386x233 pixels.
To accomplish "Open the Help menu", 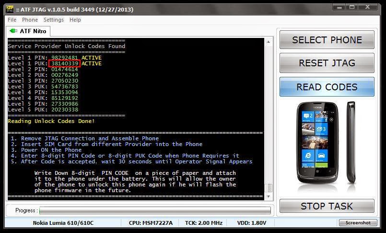I will 75,20.
